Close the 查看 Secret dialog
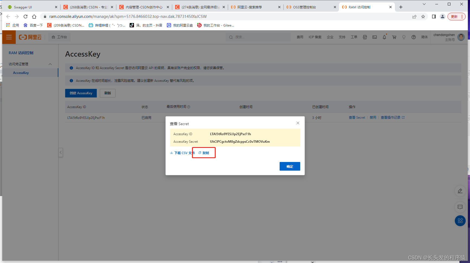470x263 pixels. [298, 123]
